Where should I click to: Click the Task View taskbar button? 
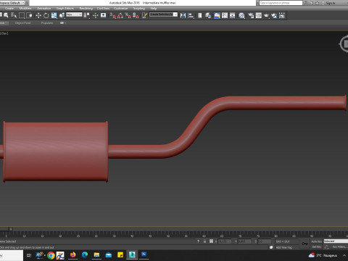pos(29,255)
